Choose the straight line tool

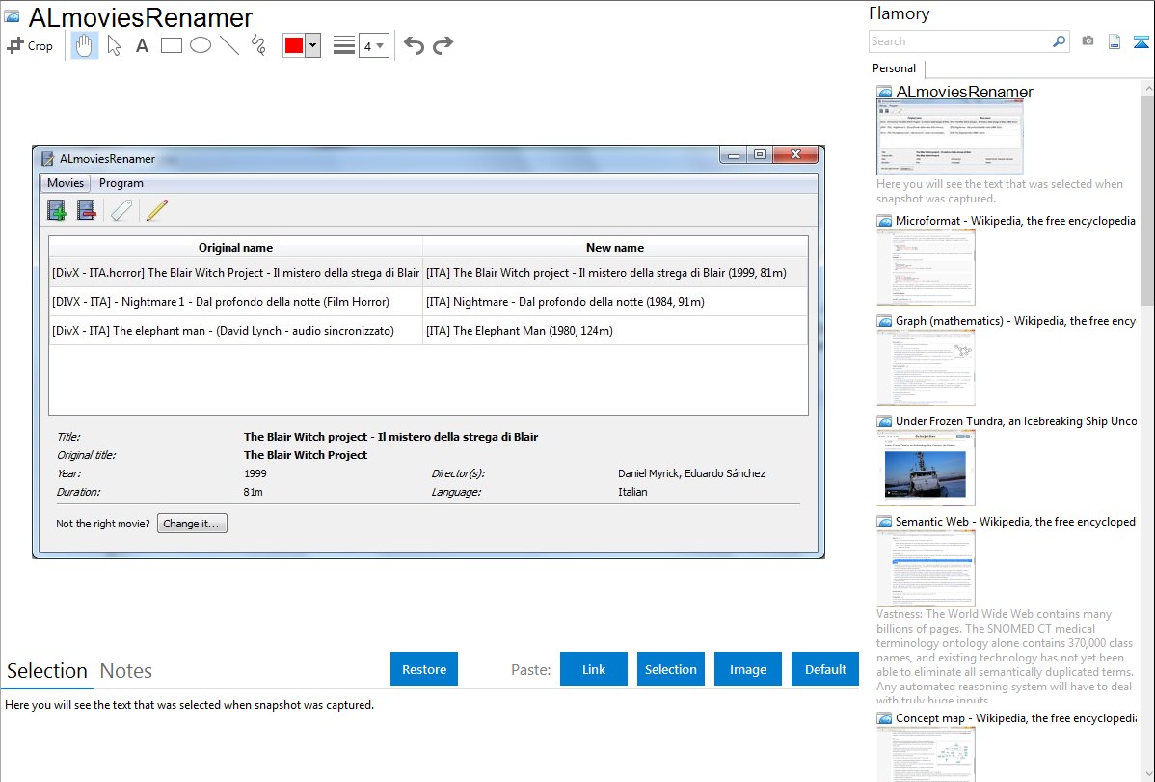pos(229,45)
